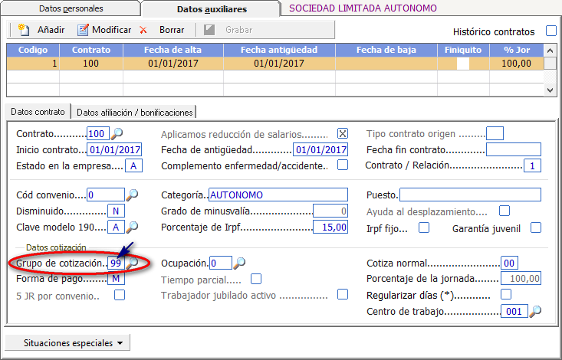Open the Clave modelo 190 lookup magnifier
562x360 pixels.
point(132,227)
